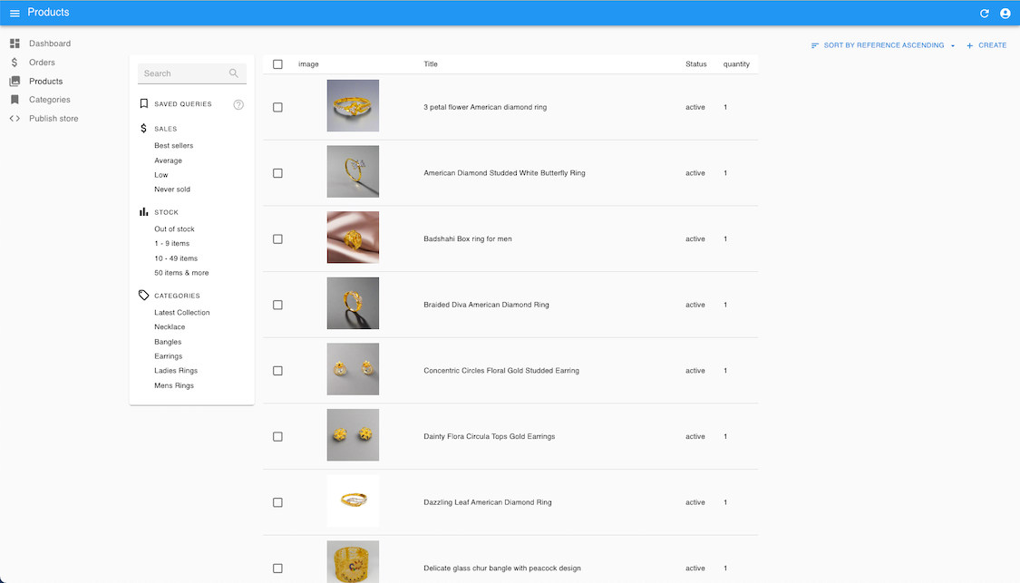The image size is (1020, 583).
Task: Open Publish store menu item
Action: [53, 119]
